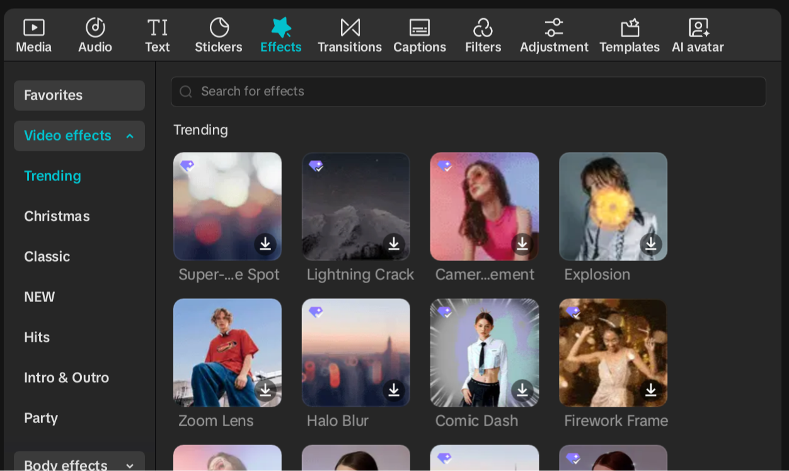The width and height of the screenshot is (789, 471).
Task: Collapse the Video effects section
Action: pyautogui.click(x=130, y=136)
